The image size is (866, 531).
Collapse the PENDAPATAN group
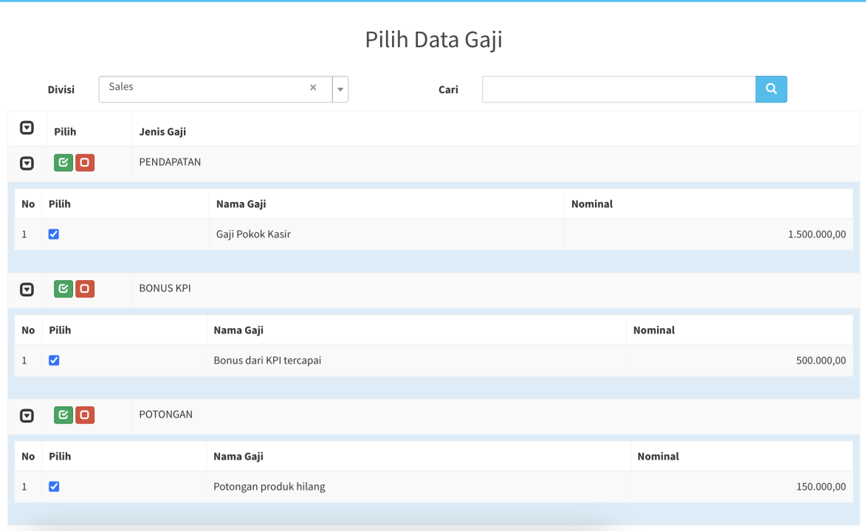click(27, 163)
